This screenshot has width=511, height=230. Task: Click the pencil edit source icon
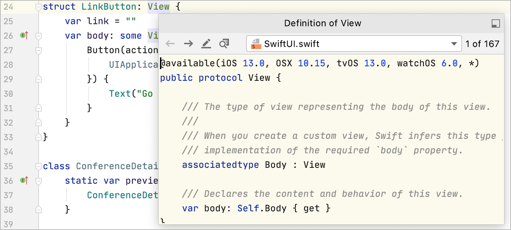(206, 44)
